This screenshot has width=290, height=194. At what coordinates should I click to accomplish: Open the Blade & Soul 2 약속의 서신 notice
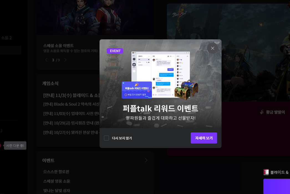(x=71, y=104)
